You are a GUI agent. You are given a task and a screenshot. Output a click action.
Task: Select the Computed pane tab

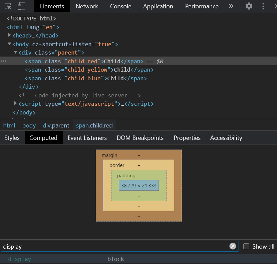pos(43,138)
